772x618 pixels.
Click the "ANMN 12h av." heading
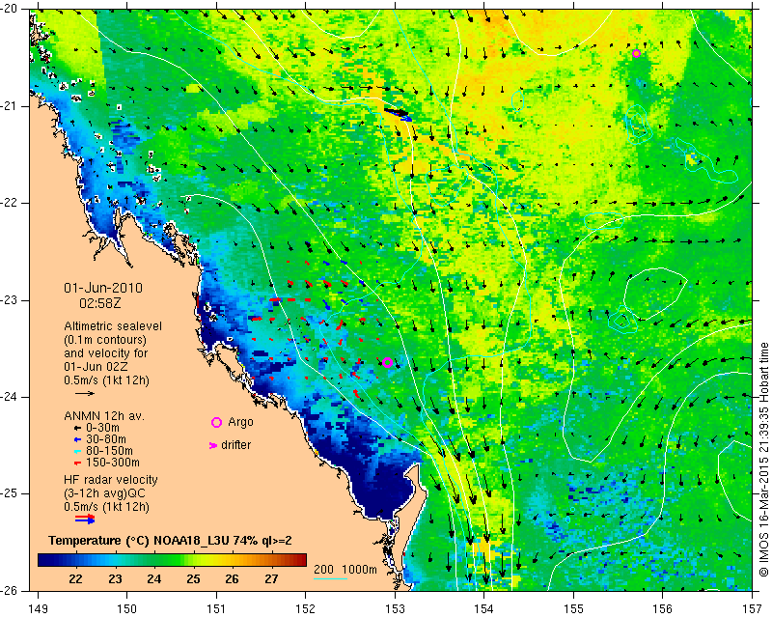tap(104, 416)
